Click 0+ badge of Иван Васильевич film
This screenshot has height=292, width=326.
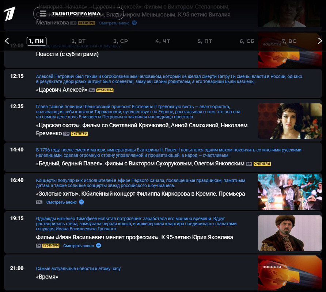(x=38, y=246)
